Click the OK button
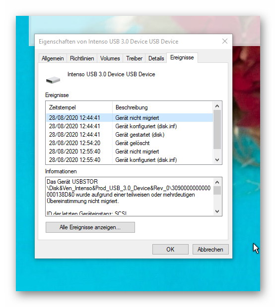This screenshot has width=276, height=307. (x=170, y=249)
